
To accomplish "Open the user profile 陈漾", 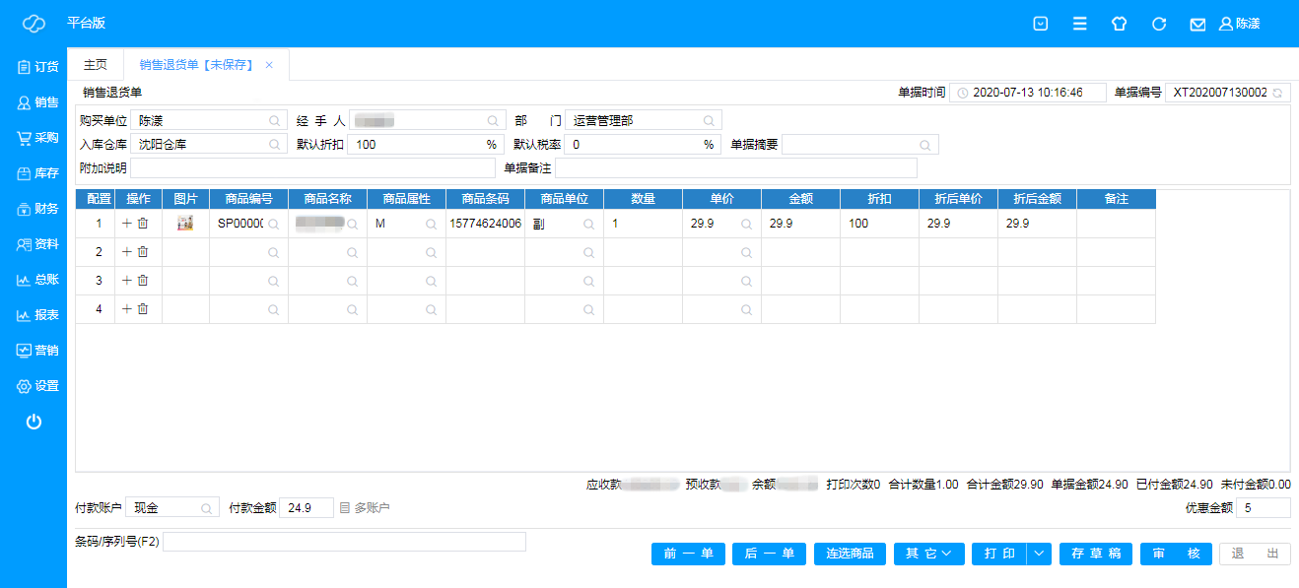I will pos(1240,24).
